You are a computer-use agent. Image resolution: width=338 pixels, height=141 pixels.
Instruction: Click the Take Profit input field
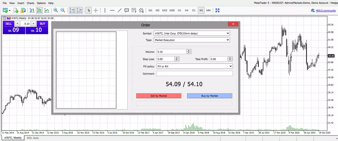[x=219, y=59]
